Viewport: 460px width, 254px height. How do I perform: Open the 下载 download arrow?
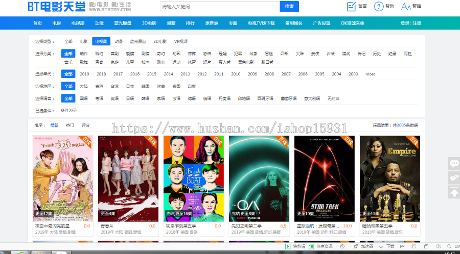tap(381, 246)
